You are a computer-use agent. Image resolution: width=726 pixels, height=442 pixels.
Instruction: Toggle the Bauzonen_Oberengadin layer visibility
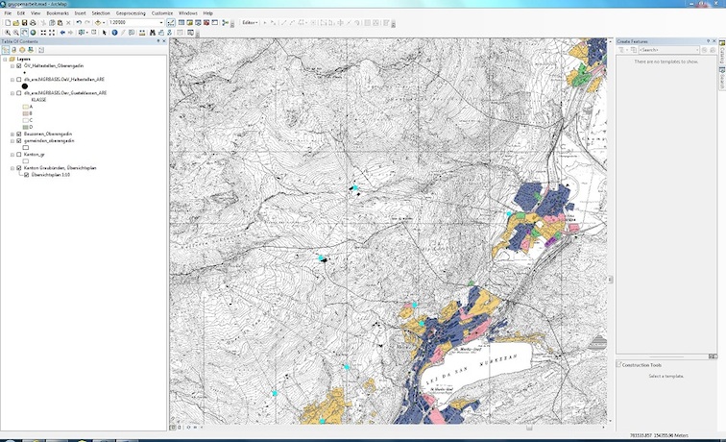click(x=19, y=134)
